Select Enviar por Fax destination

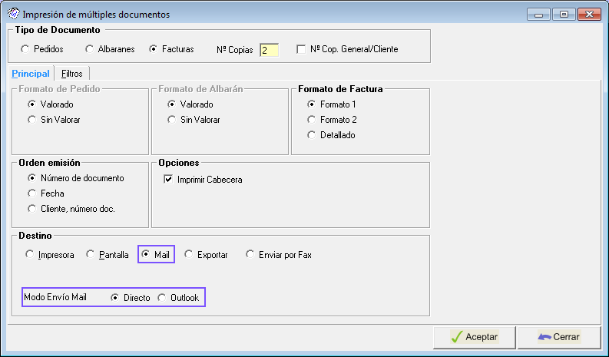pos(250,255)
